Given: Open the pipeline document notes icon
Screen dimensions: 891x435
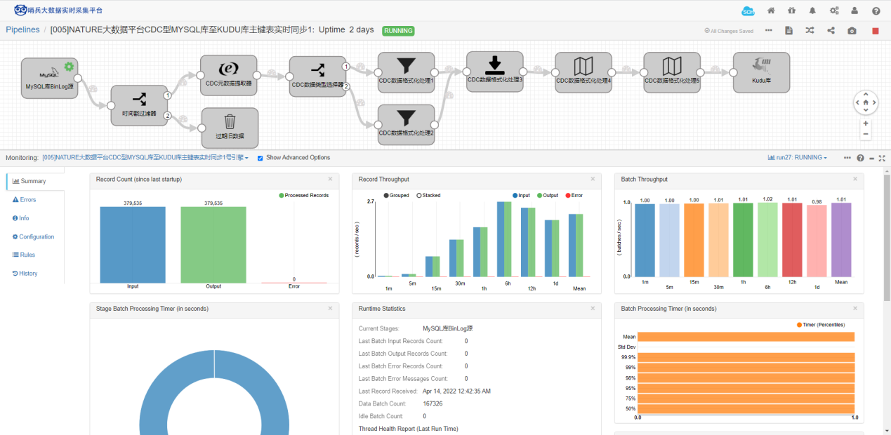Looking at the screenshot, I should point(789,31).
